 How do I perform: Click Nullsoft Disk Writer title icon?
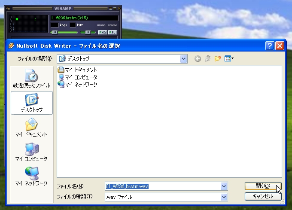(11, 46)
